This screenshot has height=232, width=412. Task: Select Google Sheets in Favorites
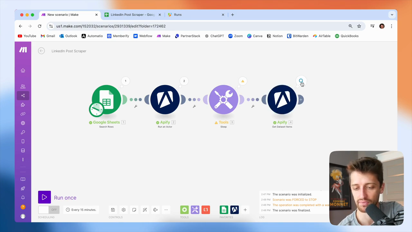(224, 210)
